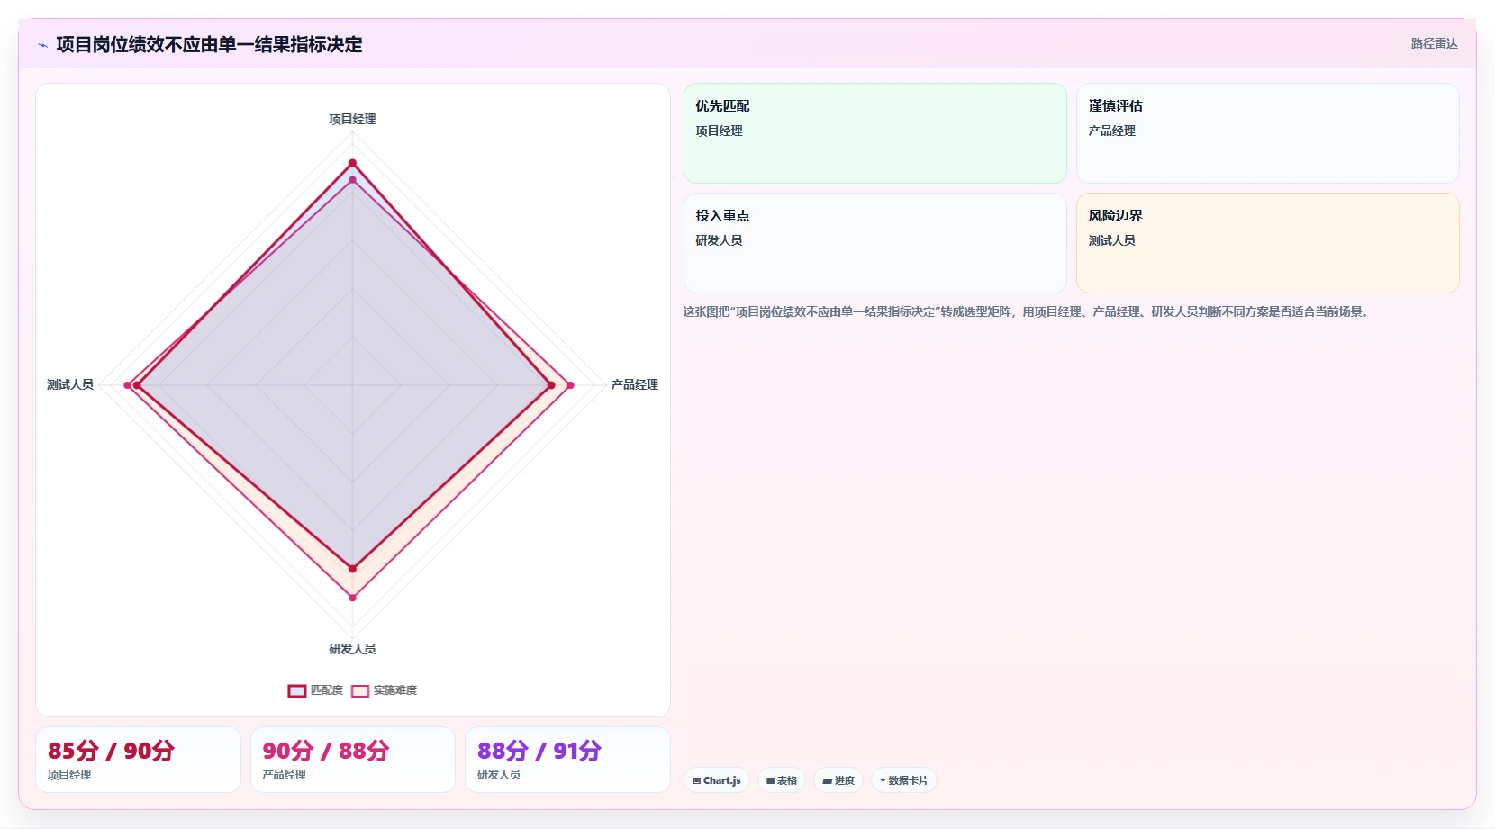Click 匹配度 data point on 项目经理 axis
The image size is (1495, 829).
click(352, 163)
